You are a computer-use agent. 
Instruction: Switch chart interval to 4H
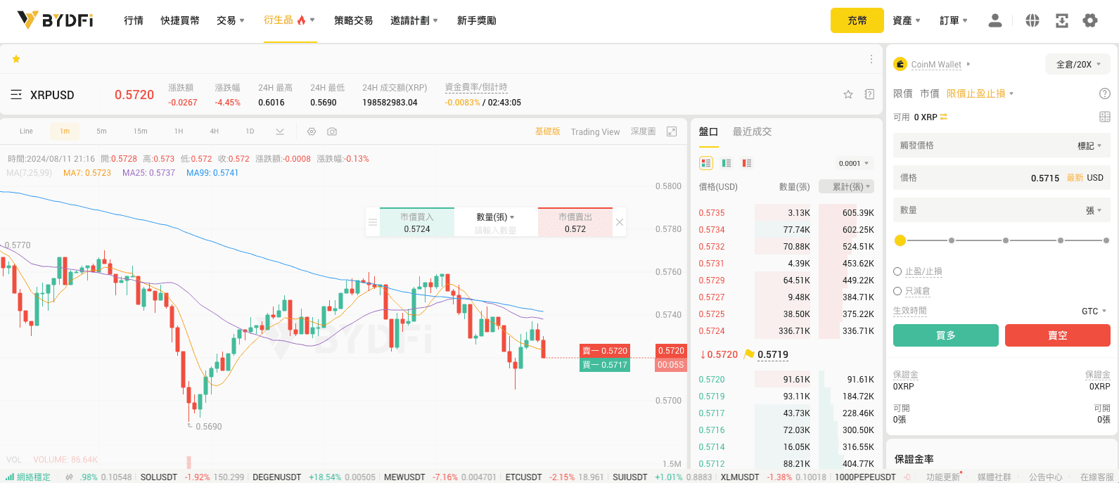click(x=214, y=131)
